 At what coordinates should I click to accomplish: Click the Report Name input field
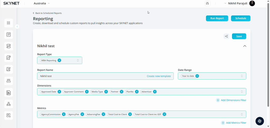tap(90, 76)
